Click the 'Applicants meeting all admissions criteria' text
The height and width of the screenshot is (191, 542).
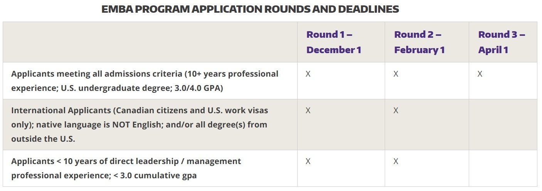tap(145, 74)
